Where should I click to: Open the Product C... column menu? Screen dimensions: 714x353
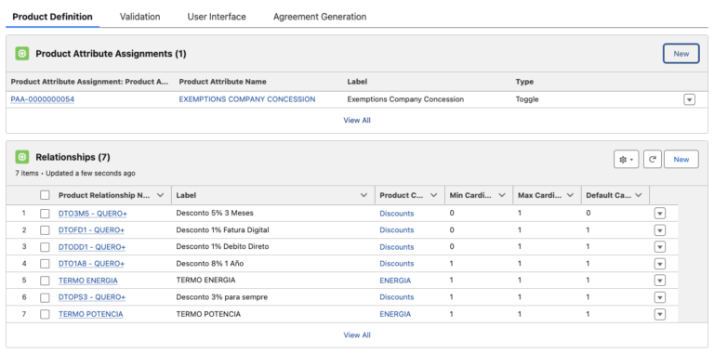coord(433,195)
